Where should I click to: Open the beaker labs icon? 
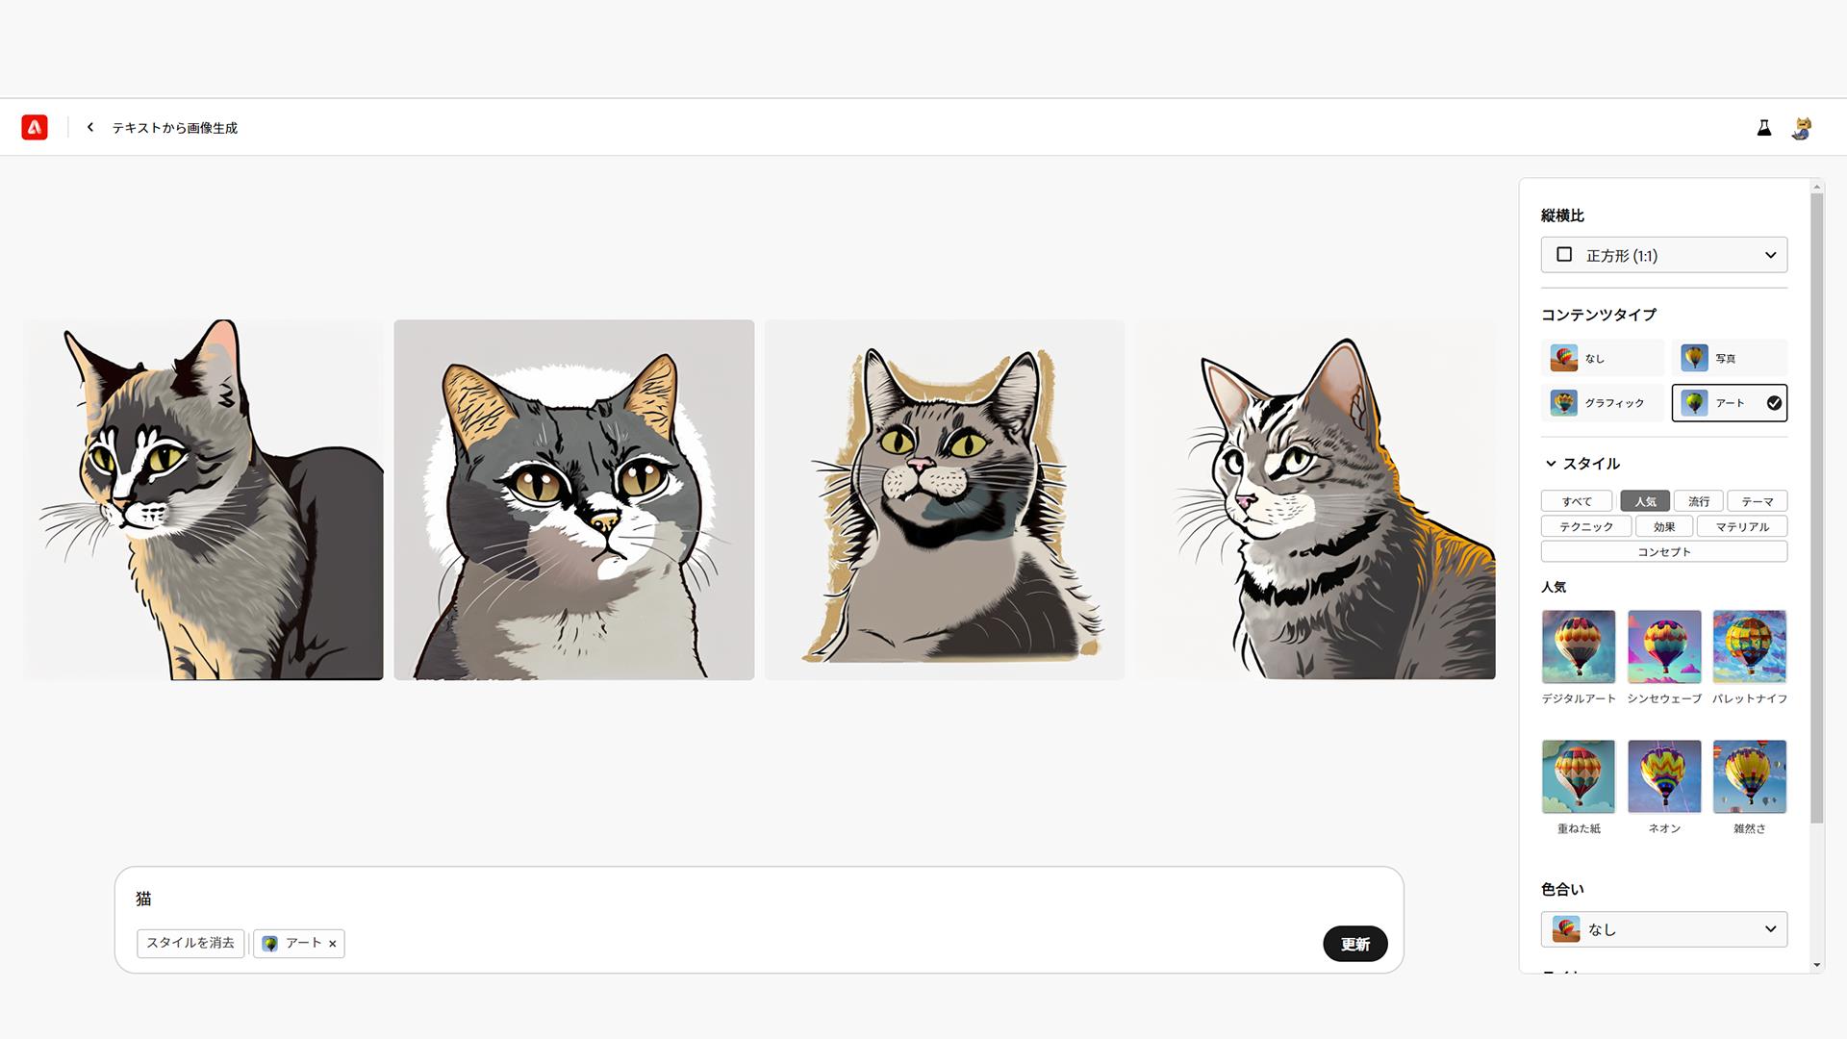click(x=1764, y=127)
